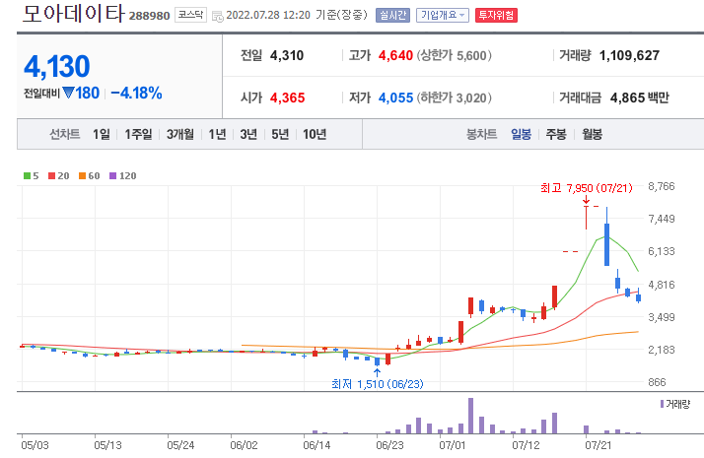Screen dimensions: 704x458
Task: Click the purple 거래량 volume legend marker
Action: (662, 404)
